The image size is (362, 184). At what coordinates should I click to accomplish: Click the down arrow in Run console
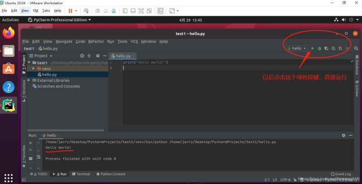38,150
